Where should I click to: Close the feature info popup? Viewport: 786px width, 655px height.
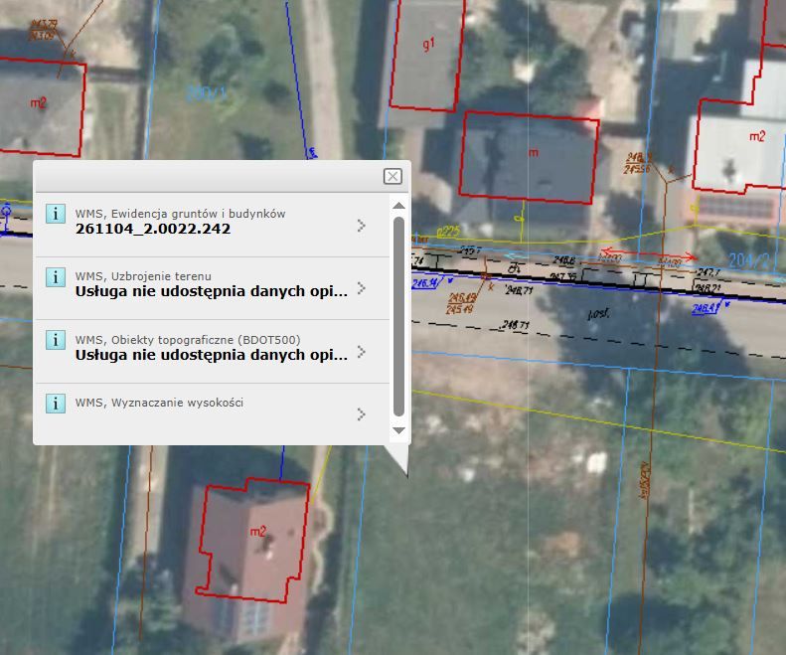393,176
